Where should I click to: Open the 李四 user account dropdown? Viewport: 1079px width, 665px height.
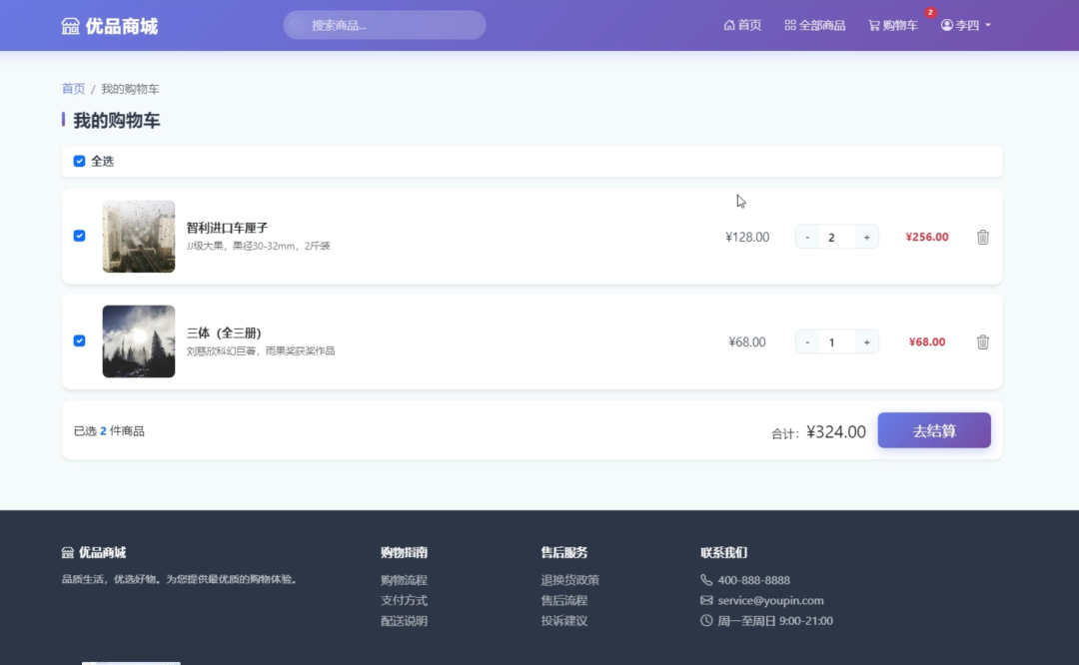pyautogui.click(x=965, y=25)
